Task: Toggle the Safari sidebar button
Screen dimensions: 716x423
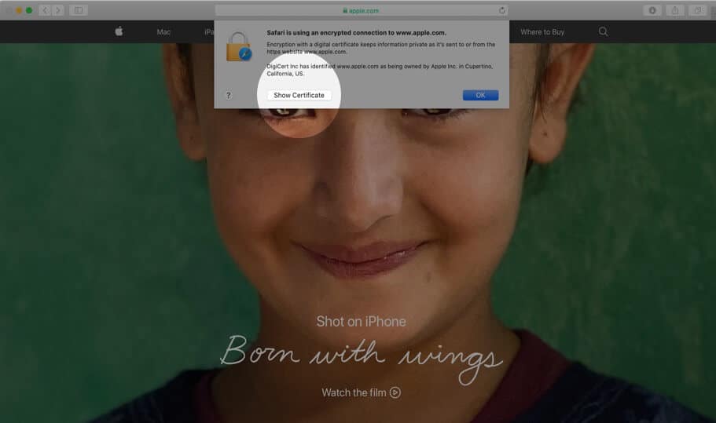Action: tap(79, 10)
